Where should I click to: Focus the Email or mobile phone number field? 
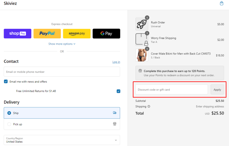coord(62,72)
